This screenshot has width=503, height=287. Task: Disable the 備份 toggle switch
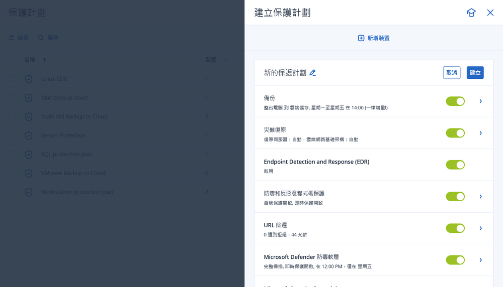[x=455, y=101]
